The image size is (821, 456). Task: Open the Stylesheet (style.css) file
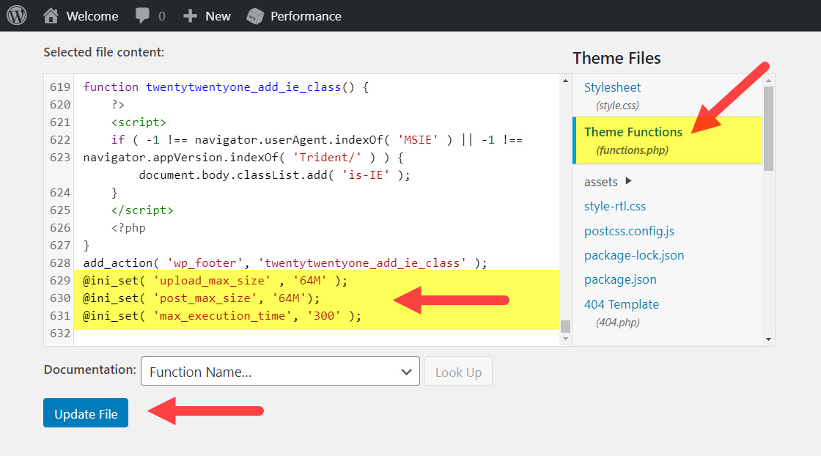pyautogui.click(x=612, y=87)
